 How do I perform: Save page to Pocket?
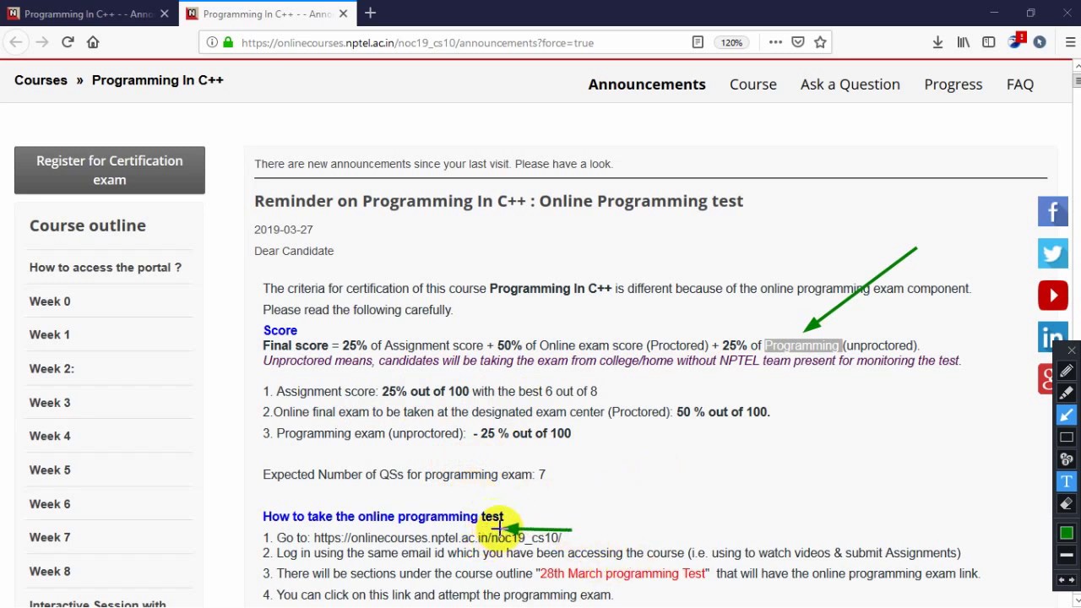pyautogui.click(x=797, y=42)
